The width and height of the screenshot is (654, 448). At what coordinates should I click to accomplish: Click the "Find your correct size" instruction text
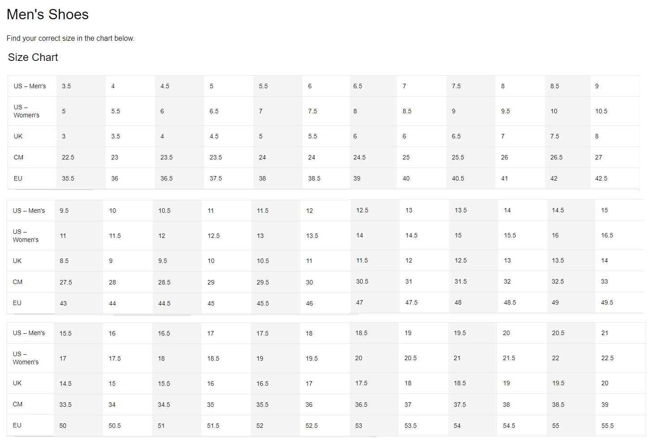click(70, 39)
